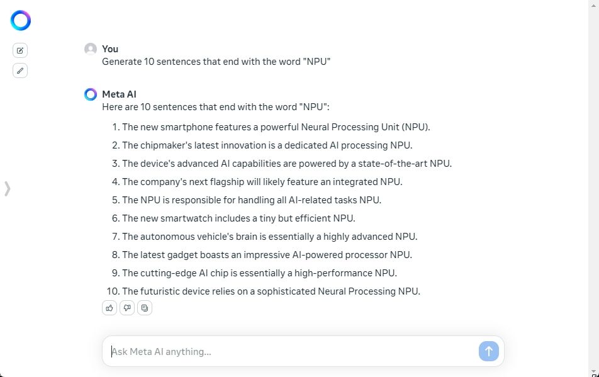Screen dimensions: 599x377
Task: Click the You sender name
Action: [110, 49]
